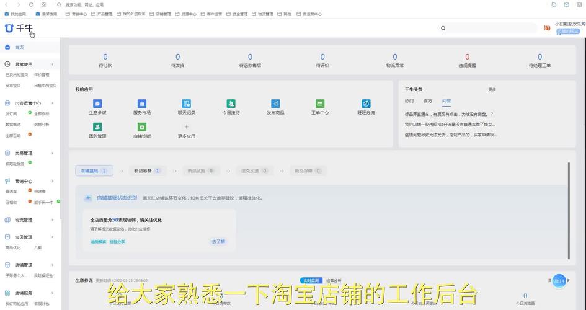Screen dimensions: 586x310
Task: Open the 服务市场 app icon
Action: [141, 104]
